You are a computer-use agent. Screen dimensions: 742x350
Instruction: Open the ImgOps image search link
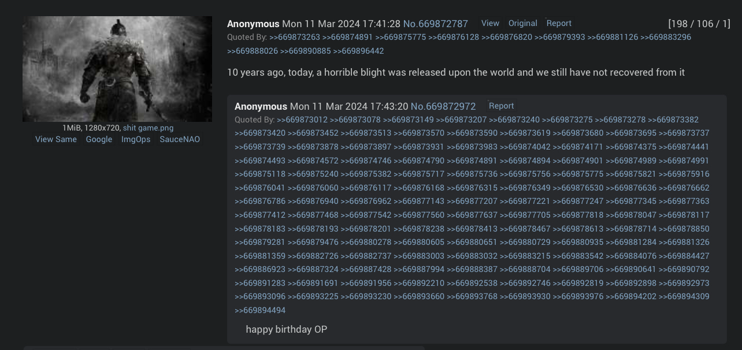136,139
